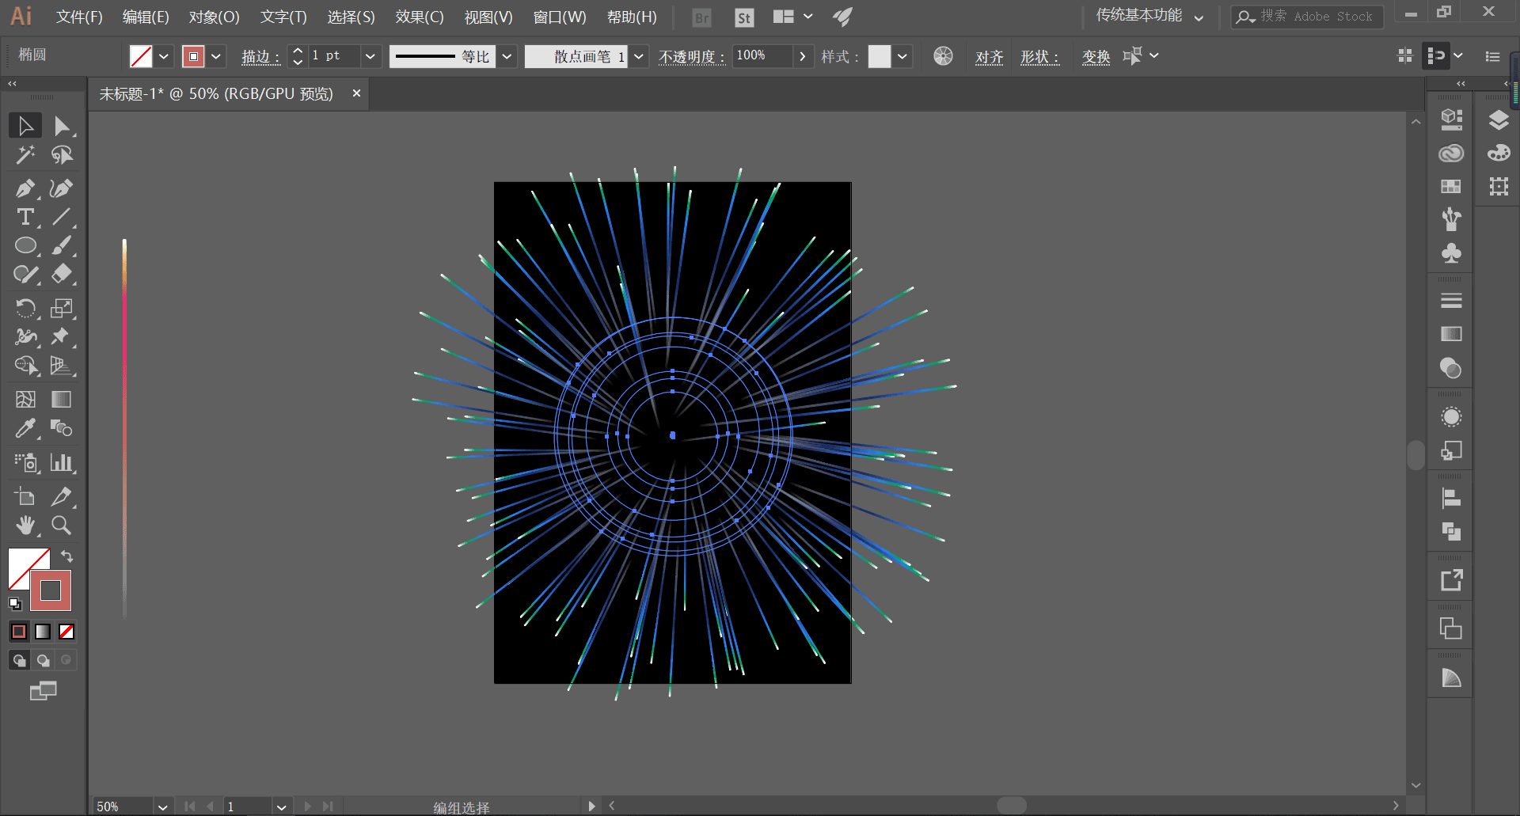Set paint mode to None
The height and width of the screenshot is (816, 1520).
(x=66, y=632)
